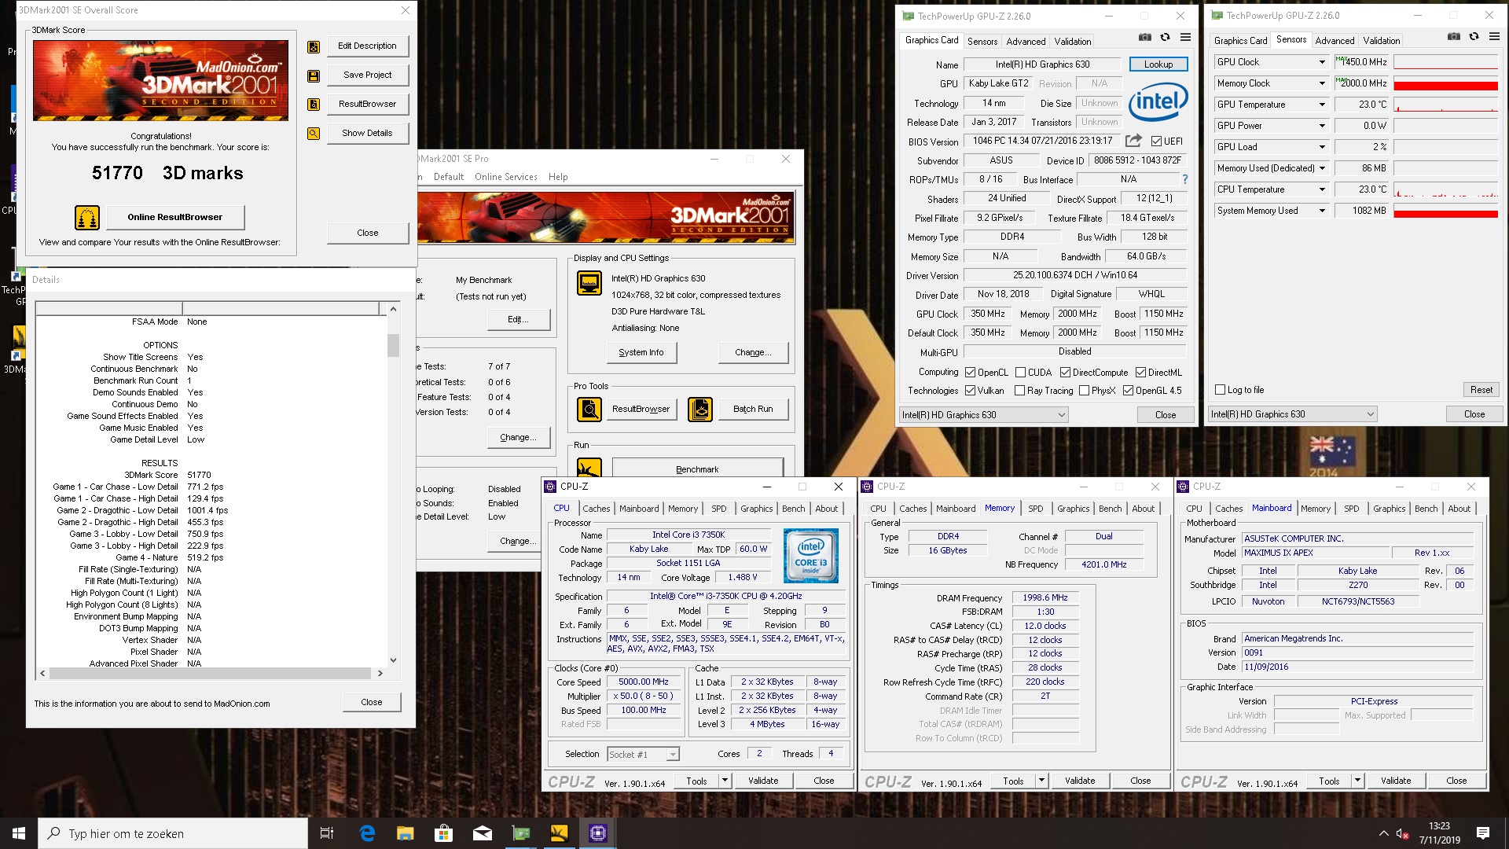1509x849 pixels.
Task: Enable Log to file checkbox
Action: coord(1220,390)
